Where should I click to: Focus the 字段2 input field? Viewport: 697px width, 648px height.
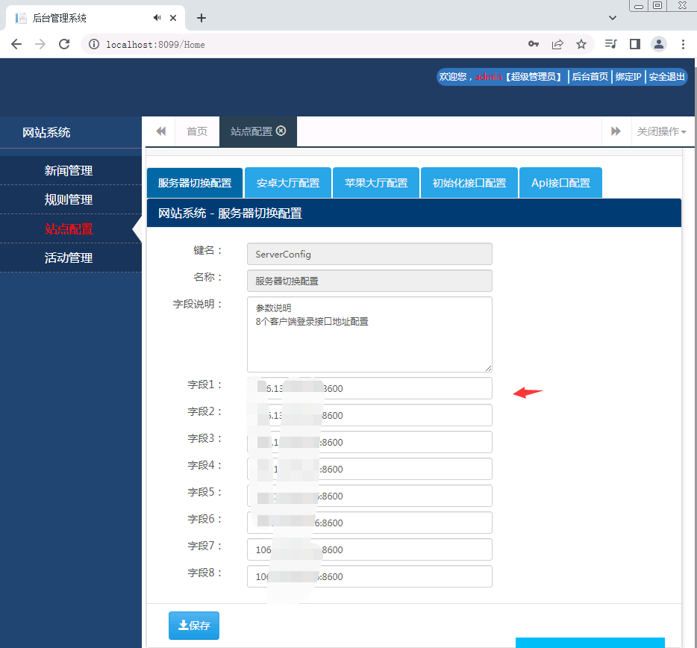369,415
